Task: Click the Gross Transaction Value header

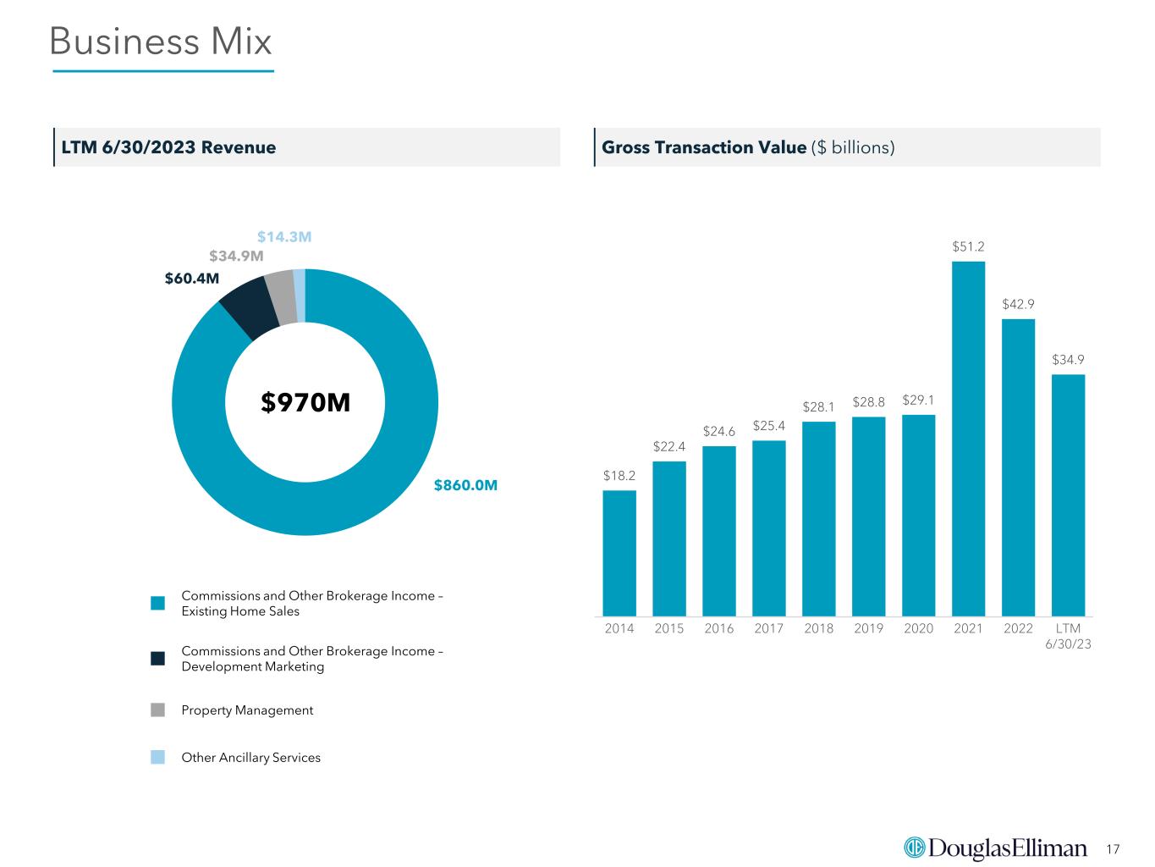Action: (x=704, y=147)
